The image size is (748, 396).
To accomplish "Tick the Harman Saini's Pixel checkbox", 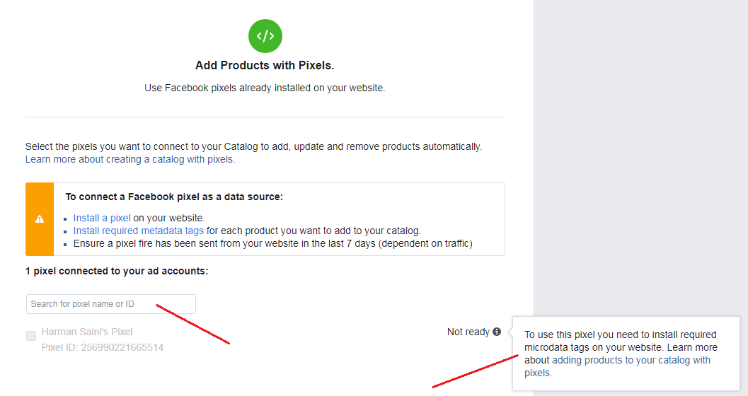I will click(31, 336).
